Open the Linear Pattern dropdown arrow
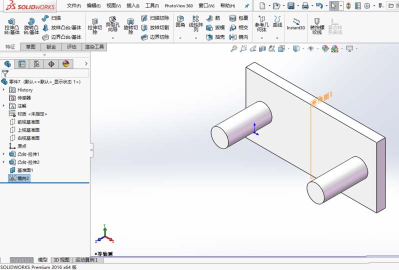 click(195, 38)
